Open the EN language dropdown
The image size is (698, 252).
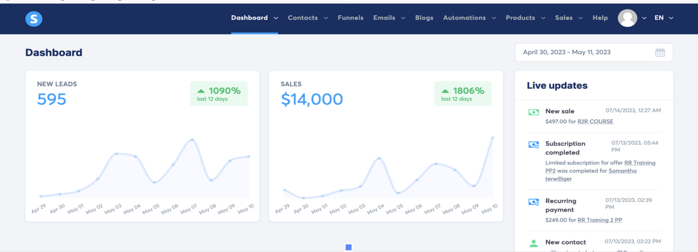pos(664,18)
